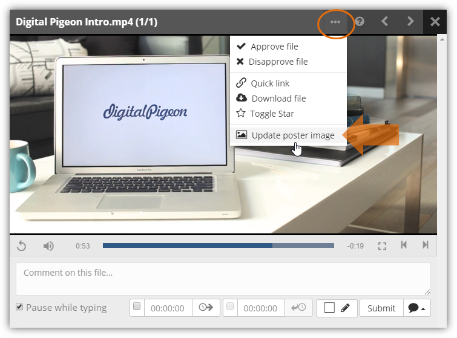Open the comment bubble dropdown
457x338 pixels.
tap(417, 308)
